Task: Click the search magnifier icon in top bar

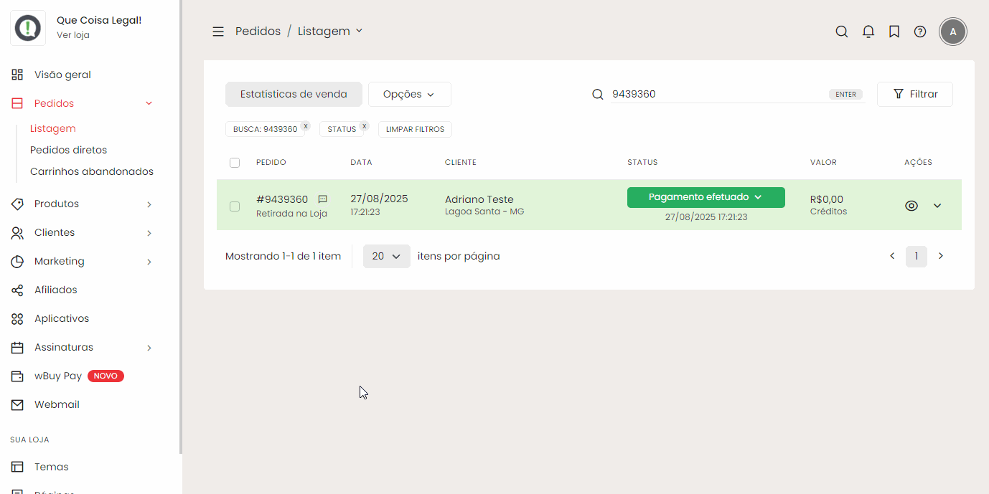Action: click(842, 32)
